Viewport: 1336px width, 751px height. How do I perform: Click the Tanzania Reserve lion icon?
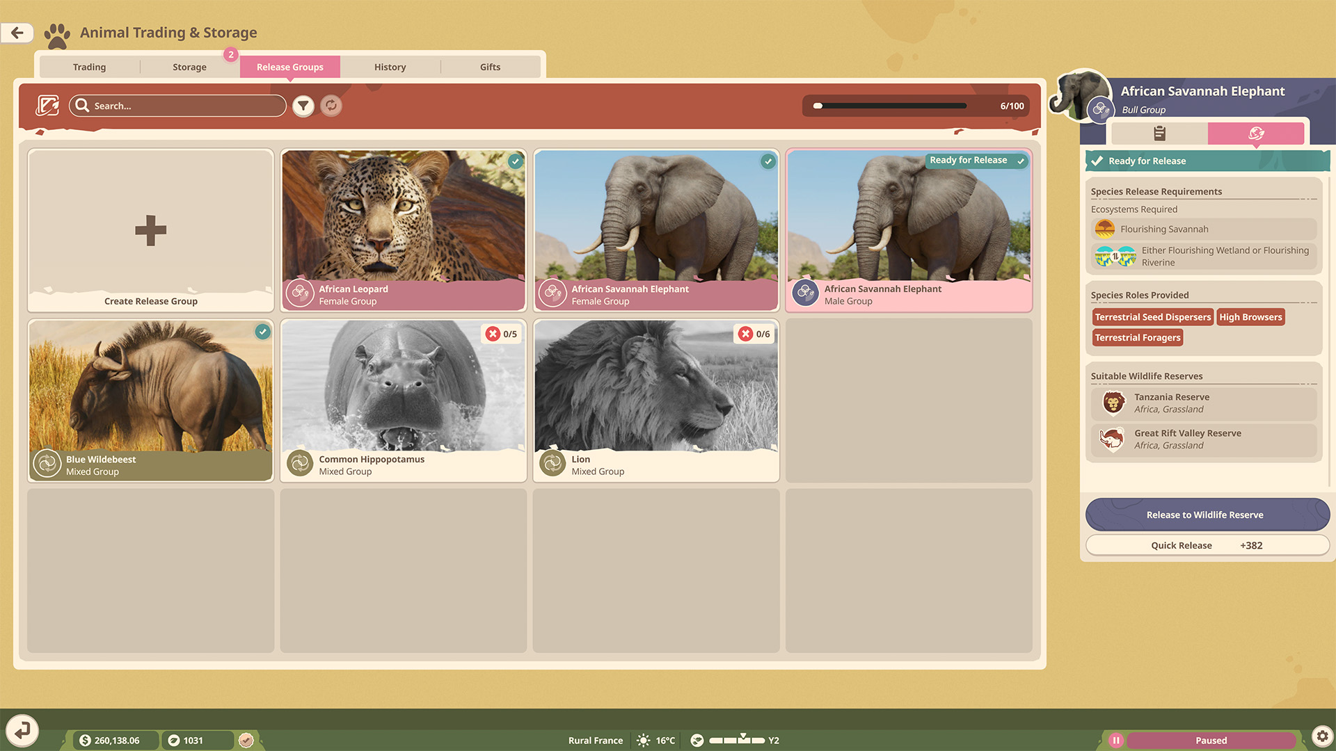click(x=1113, y=403)
